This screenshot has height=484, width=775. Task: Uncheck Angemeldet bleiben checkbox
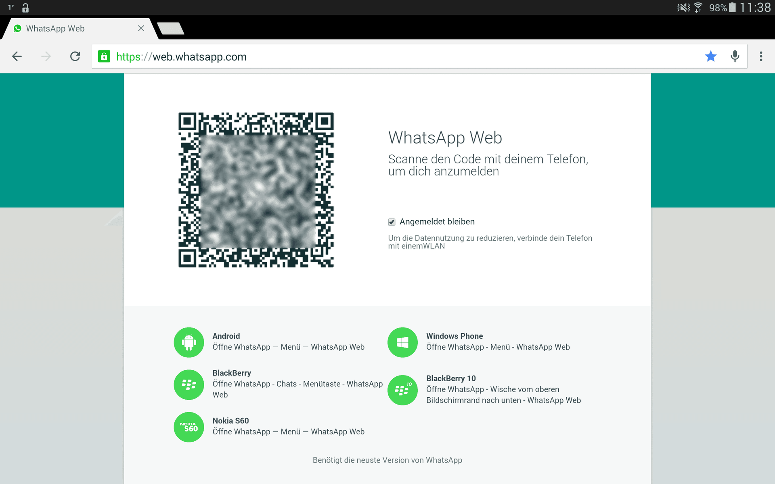pyautogui.click(x=392, y=222)
